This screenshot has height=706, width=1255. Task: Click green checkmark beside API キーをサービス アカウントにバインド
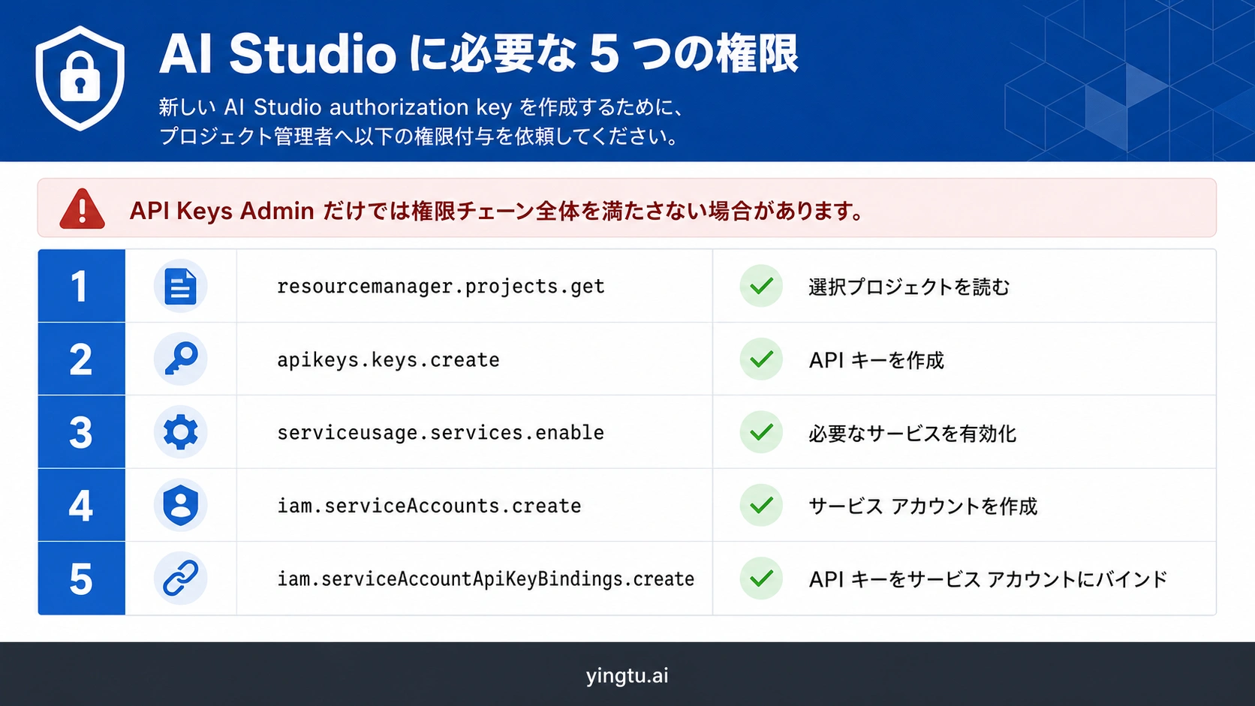(x=761, y=578)
